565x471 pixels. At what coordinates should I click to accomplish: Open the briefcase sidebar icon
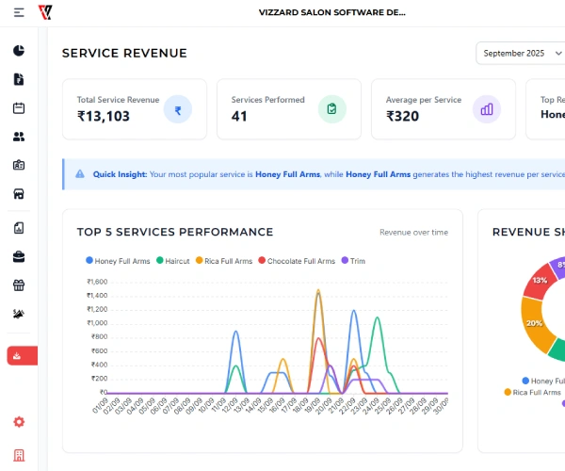19,256
